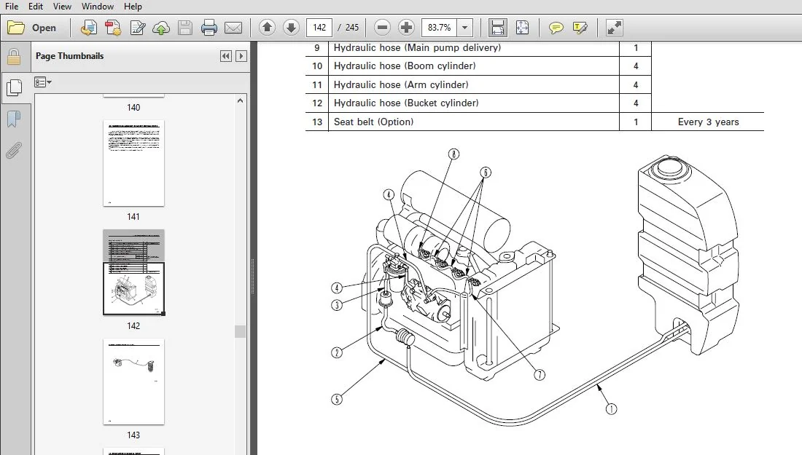Select the highlight text tool
802x455 pixels.
(580, 28)
